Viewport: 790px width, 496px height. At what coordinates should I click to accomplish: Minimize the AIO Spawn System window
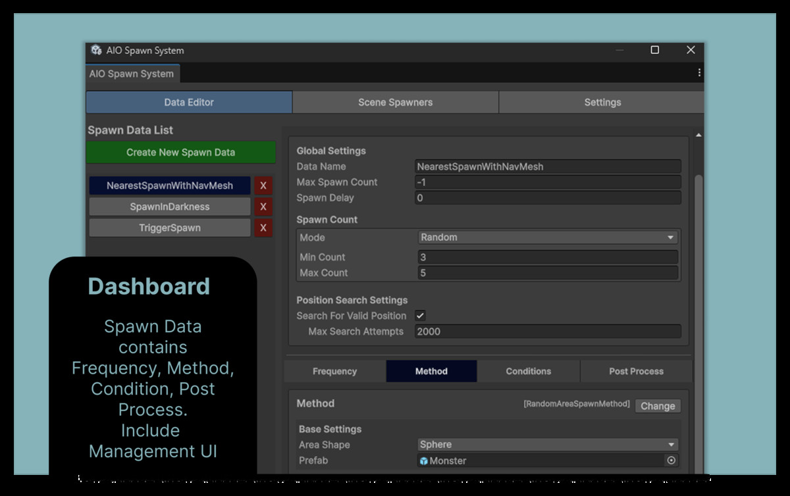[619, 50]
